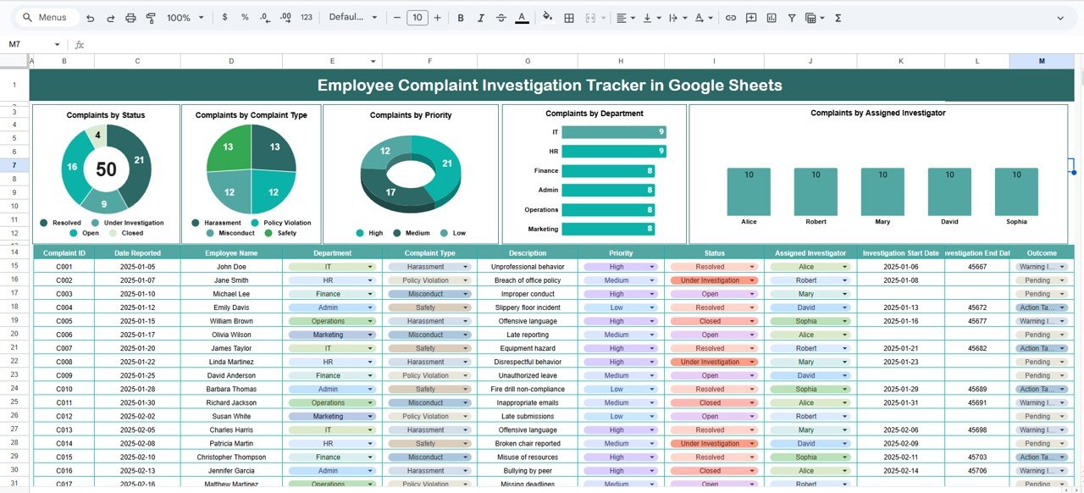This screenshot has height=493, width=1084.
Task: Click the Functions sigma icon
Action: 837,17
